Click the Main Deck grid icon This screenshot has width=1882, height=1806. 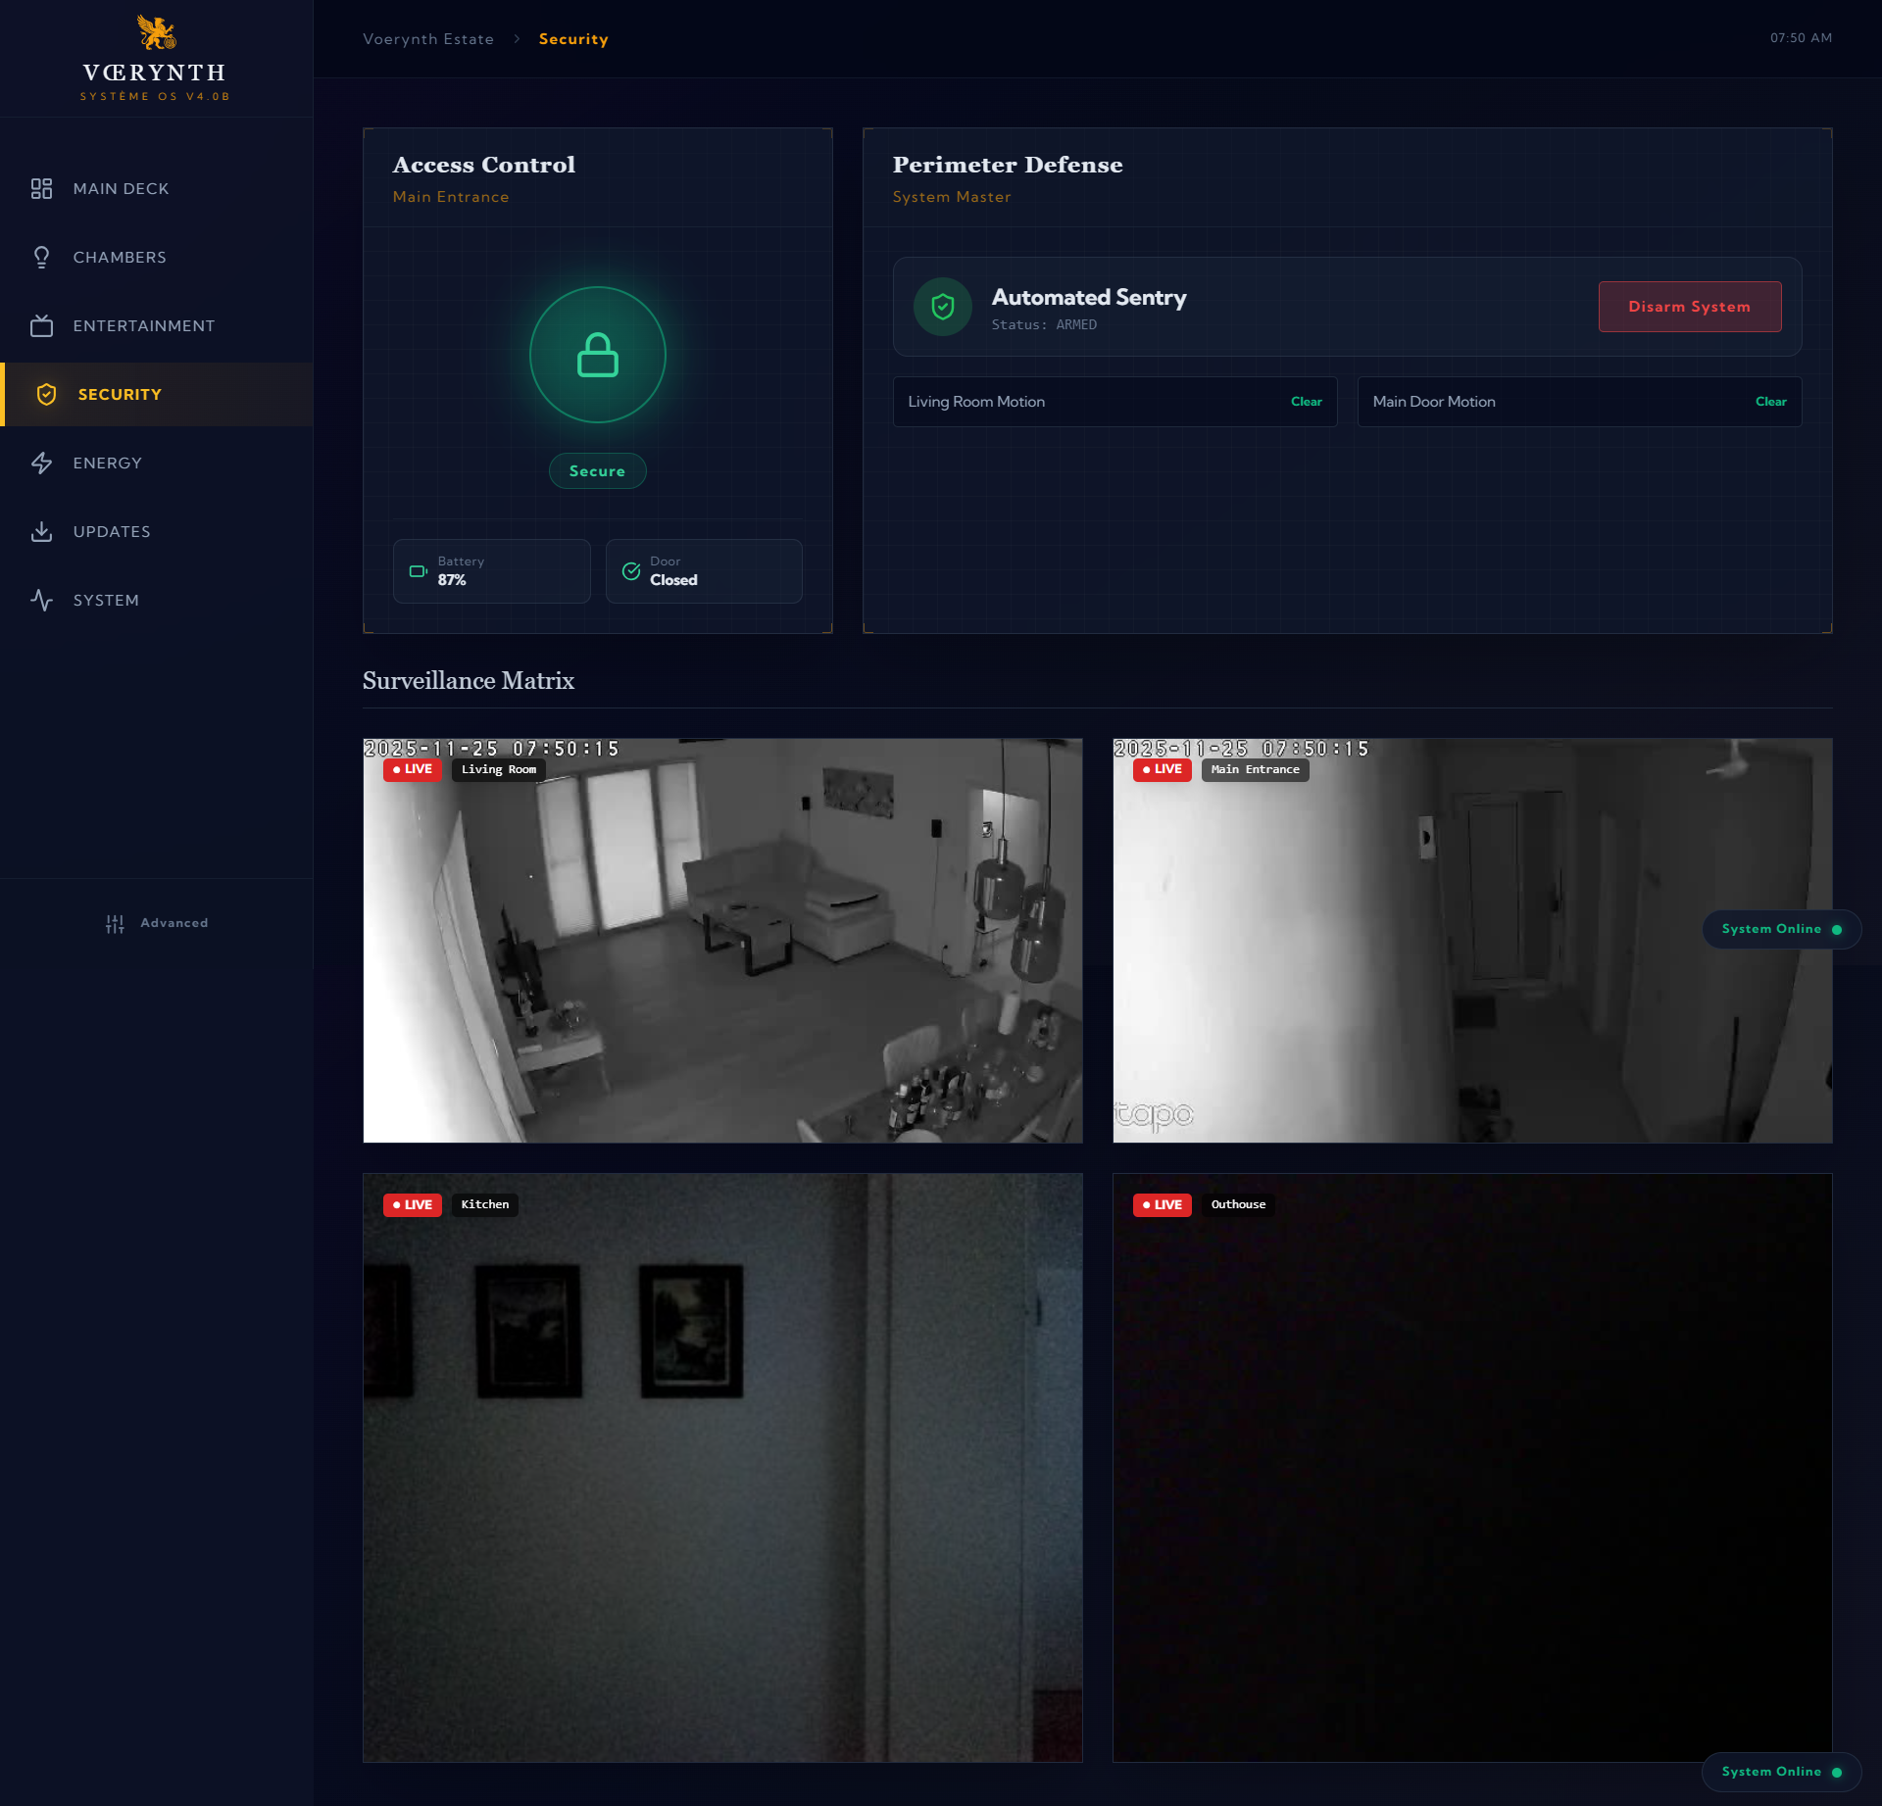pyautogui.click(x=41, y=188)
